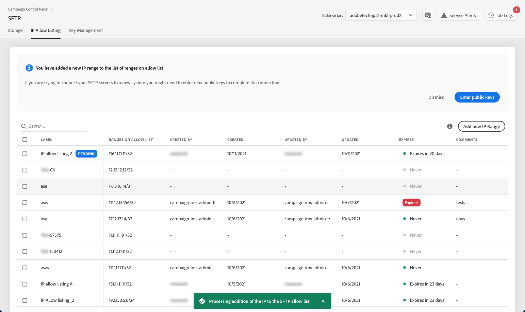Viewport: 525px width, 312px height.
Task: Click the range 111.12.13.156/32
Action: (x=122, y=203)
